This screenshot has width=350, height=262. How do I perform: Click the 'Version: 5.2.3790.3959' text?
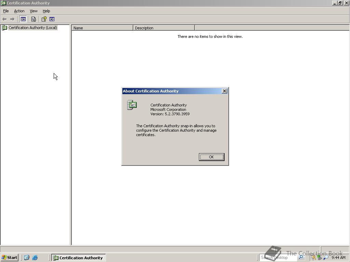pyautogui.click(x=170, y=114)
